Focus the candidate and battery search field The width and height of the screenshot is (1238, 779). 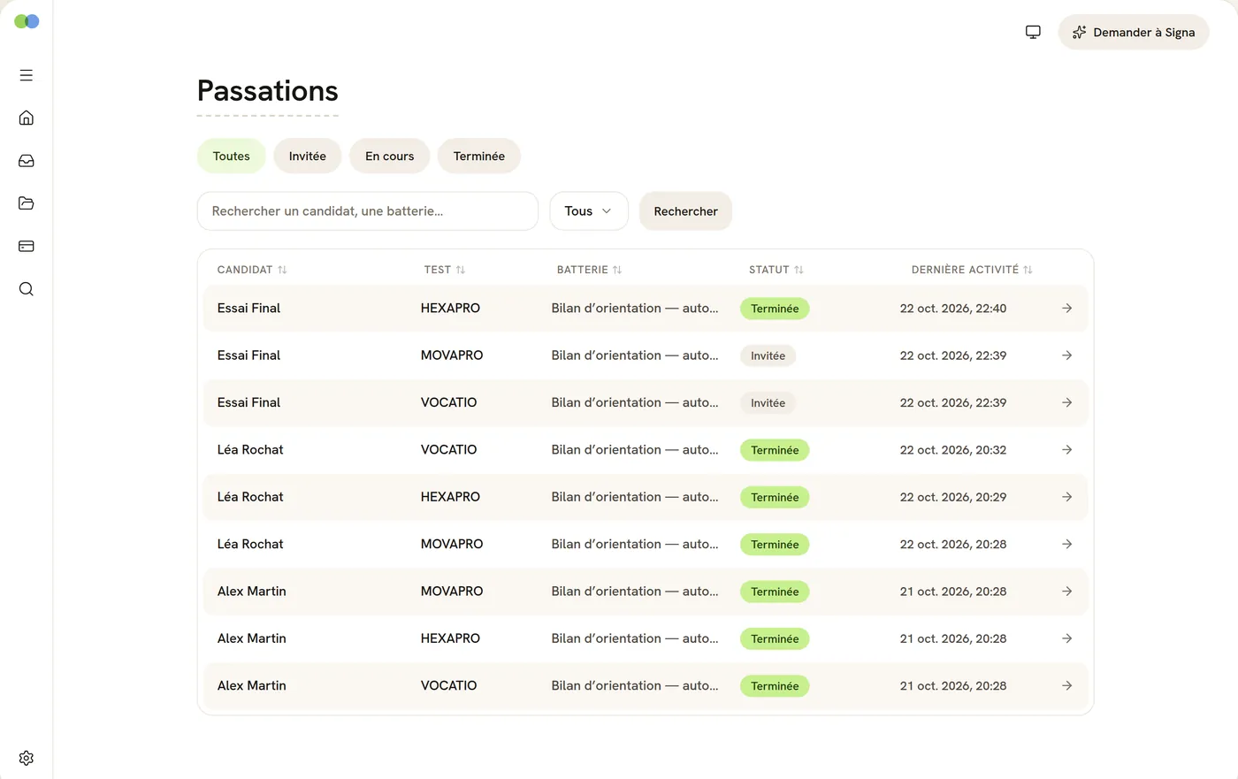pos(368,211)
